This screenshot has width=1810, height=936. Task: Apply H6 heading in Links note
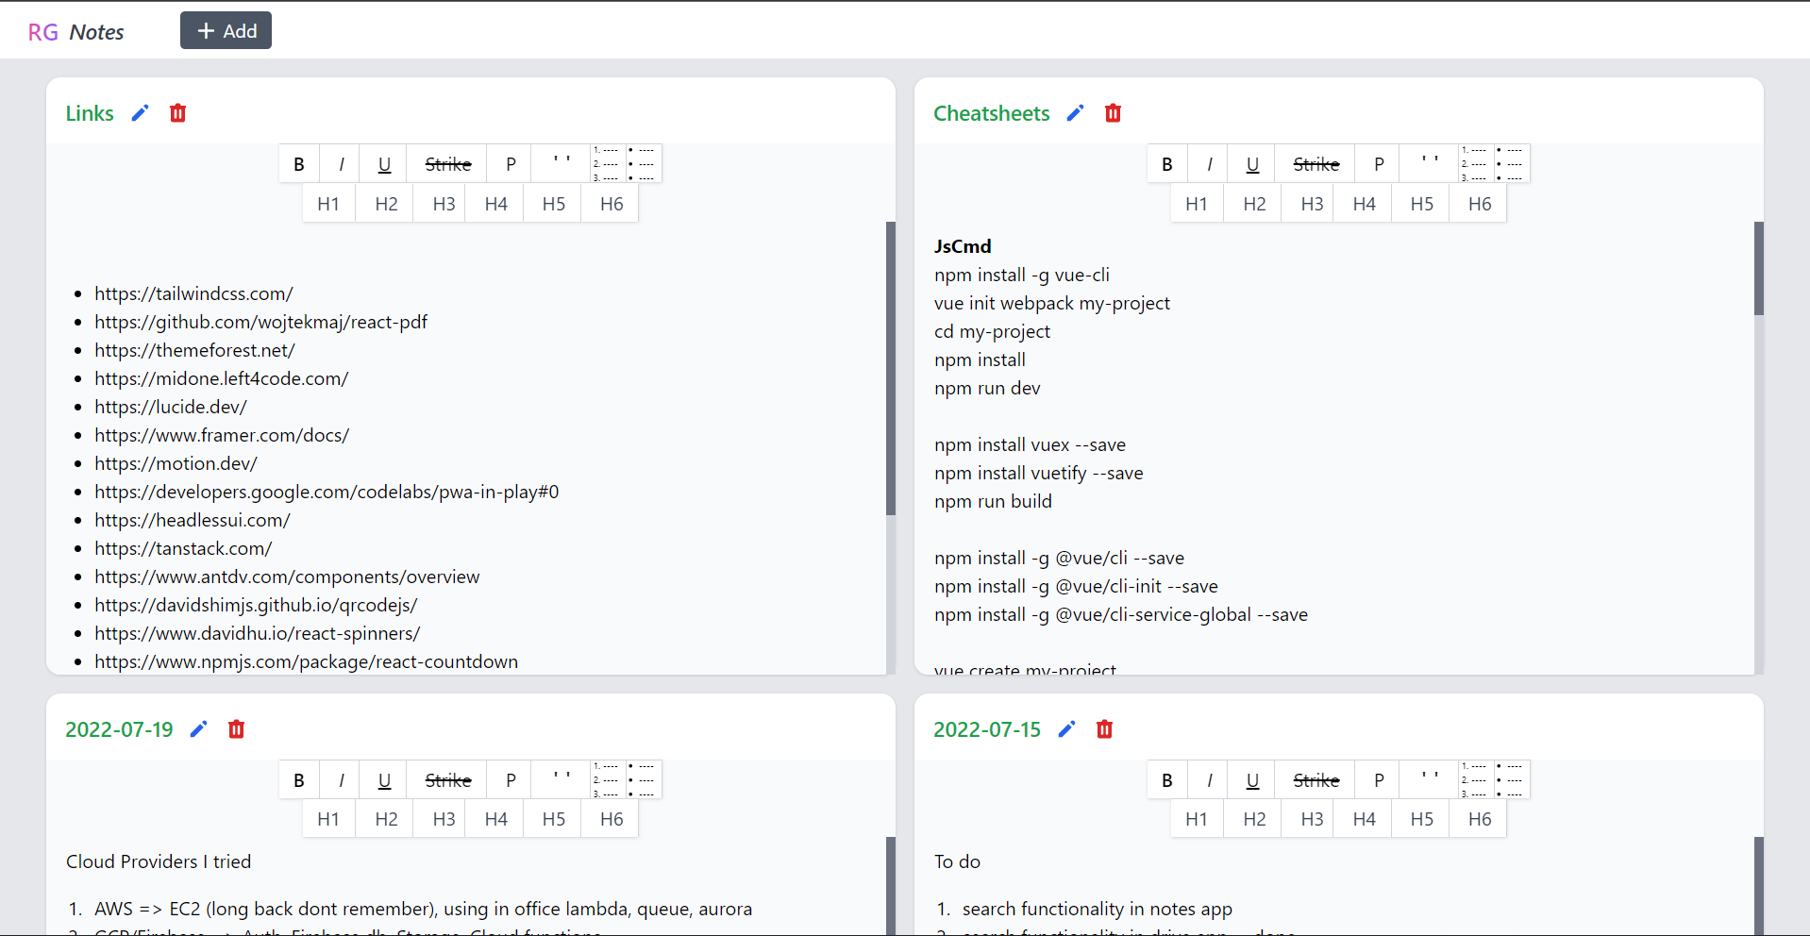pos(612,204)
